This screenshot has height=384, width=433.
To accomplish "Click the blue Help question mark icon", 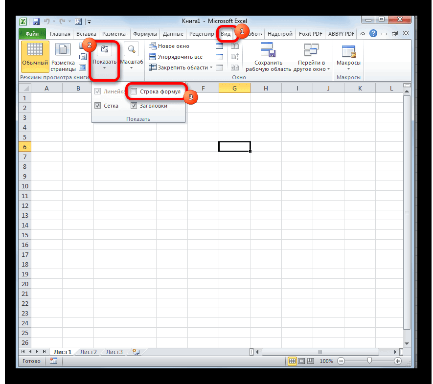I will 373,33.
